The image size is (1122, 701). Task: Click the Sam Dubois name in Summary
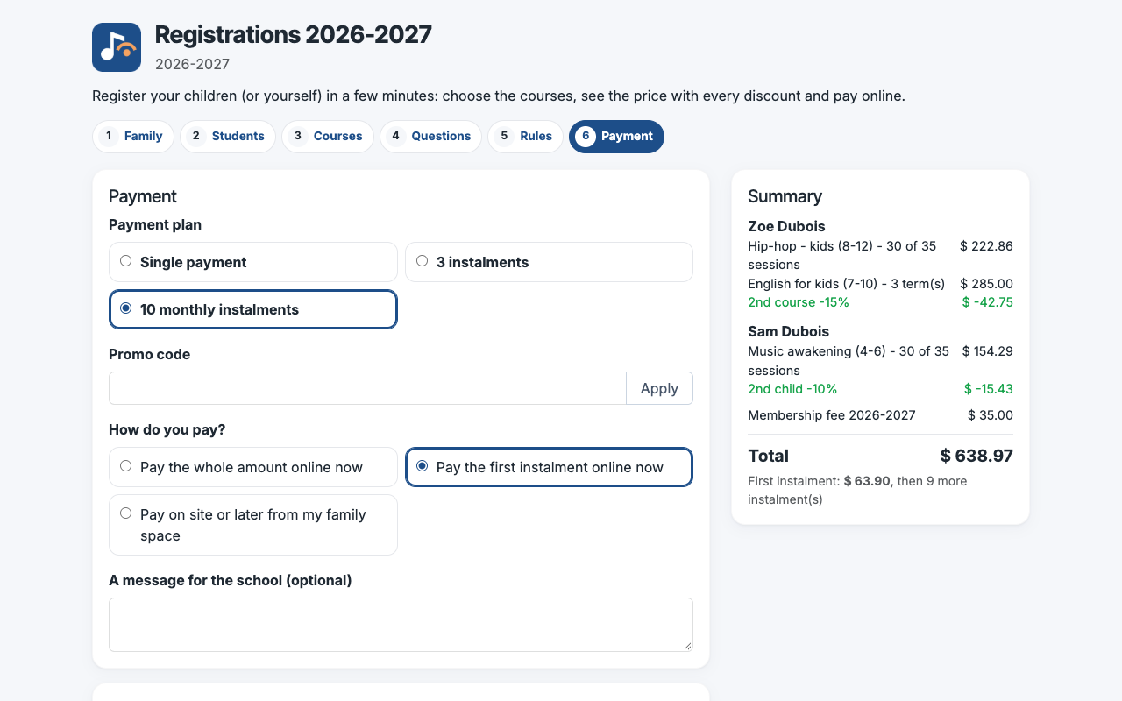pos(788,331)
